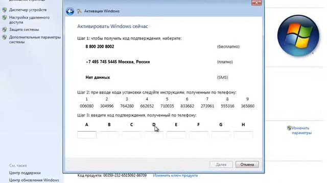The image size is (327, 183).
Task: Click installation code group 833682
Action: coord(188,106)
